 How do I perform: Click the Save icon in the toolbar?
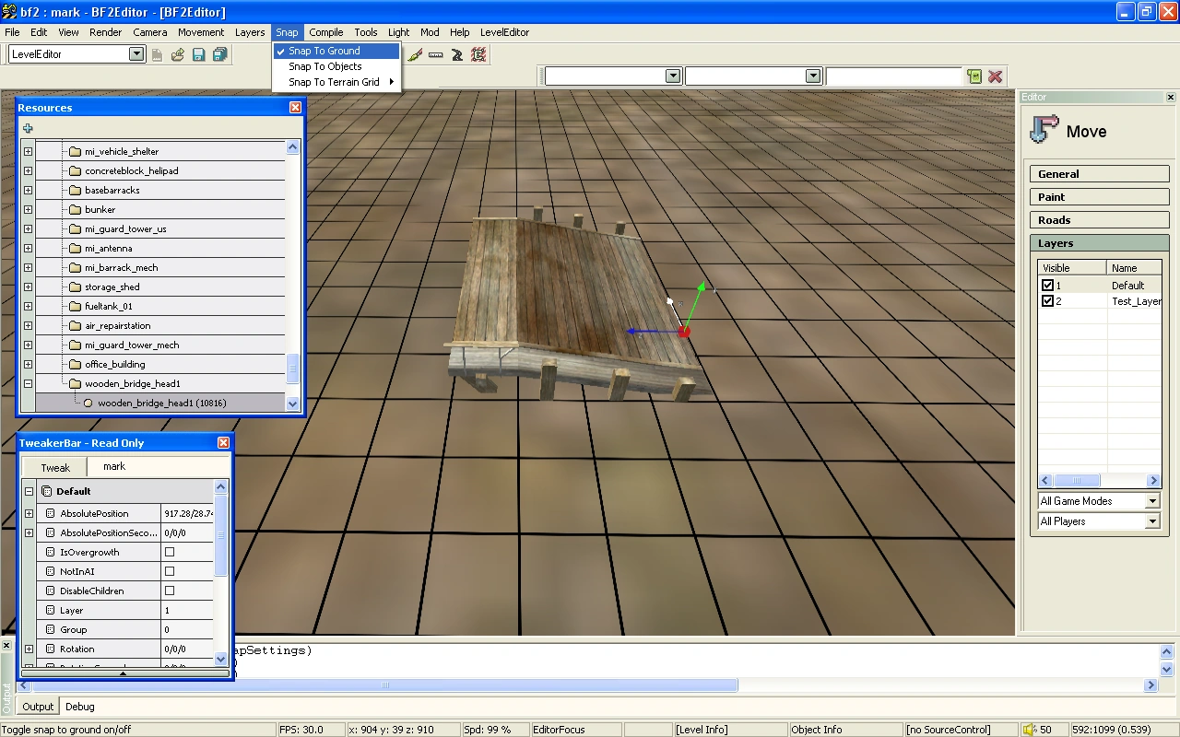pyautogui.click(x=199, y=54)
